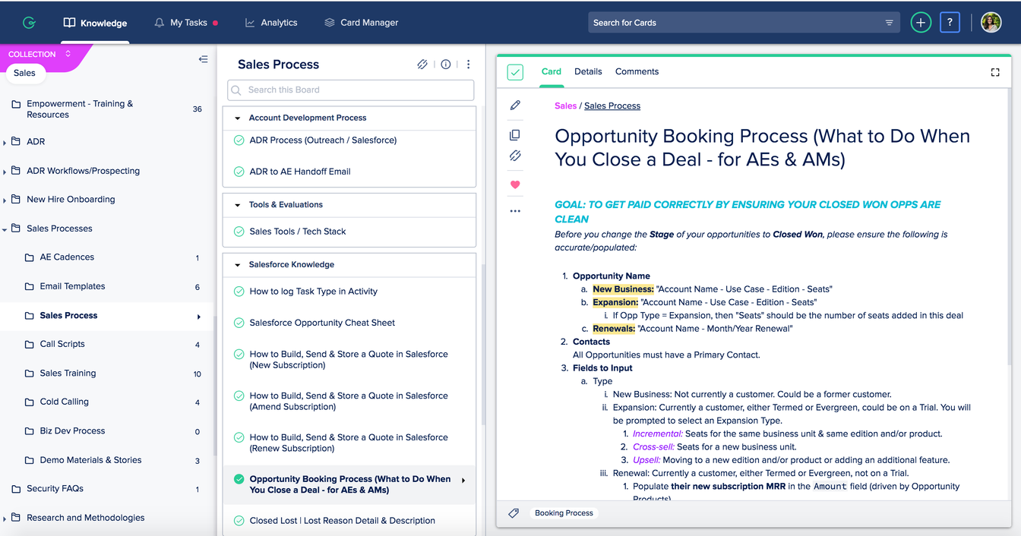Favorite the card with heart icon
Viewport: 1021px width, 536px height.
515,184
